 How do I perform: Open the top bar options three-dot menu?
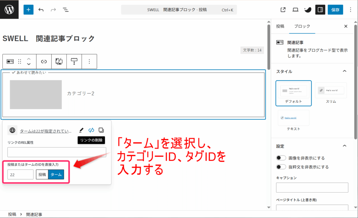(x=350, y=9)
